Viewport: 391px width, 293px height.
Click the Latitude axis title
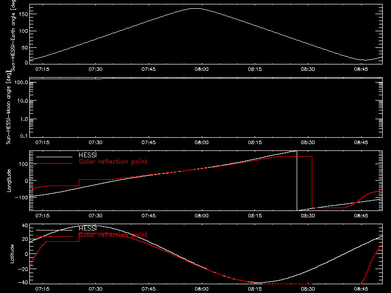(12, 254)
